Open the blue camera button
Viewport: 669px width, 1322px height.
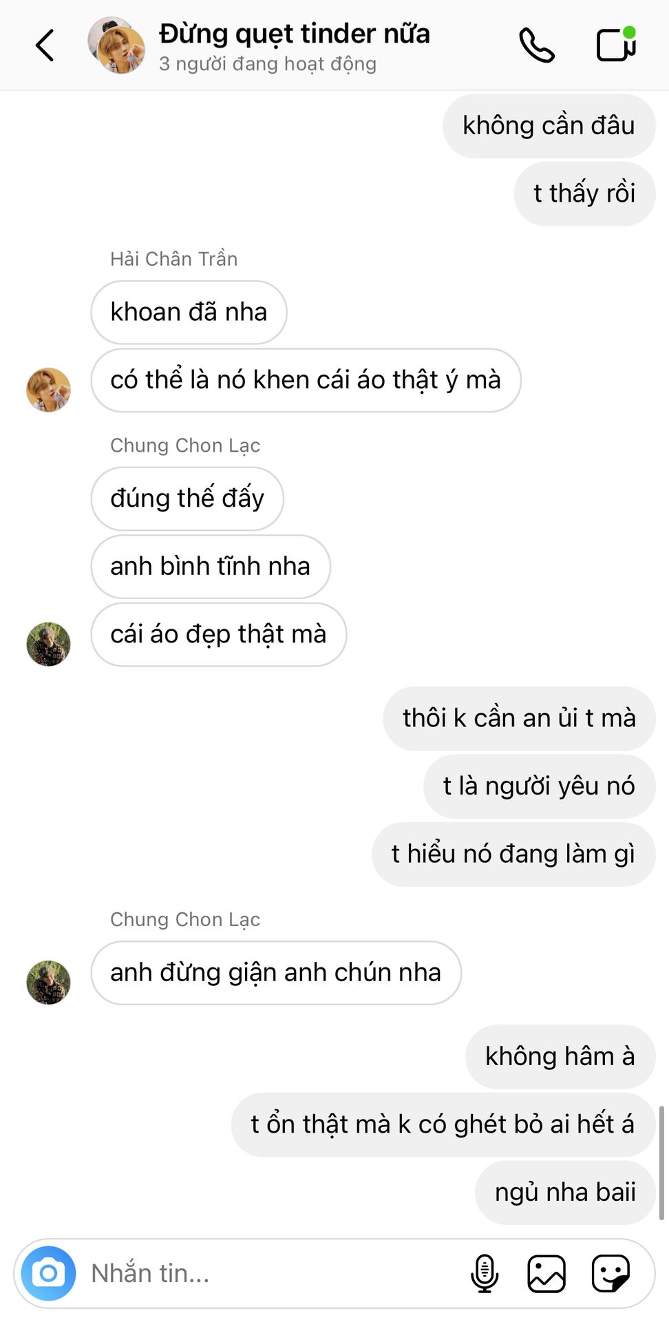click(48, 1273)
